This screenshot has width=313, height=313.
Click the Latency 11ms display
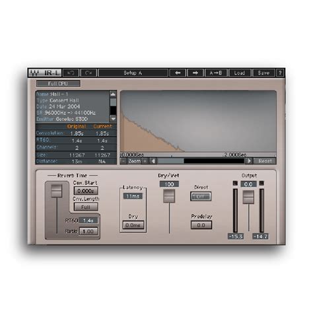[x=133, y=196]
